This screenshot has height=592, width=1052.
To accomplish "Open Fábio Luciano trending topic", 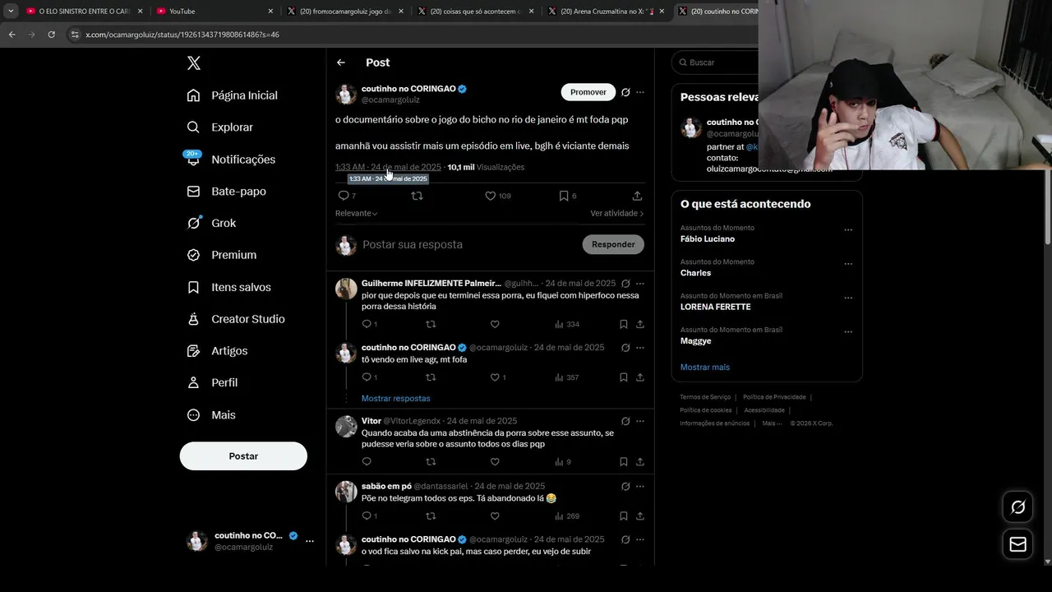I will coord(708,238).
